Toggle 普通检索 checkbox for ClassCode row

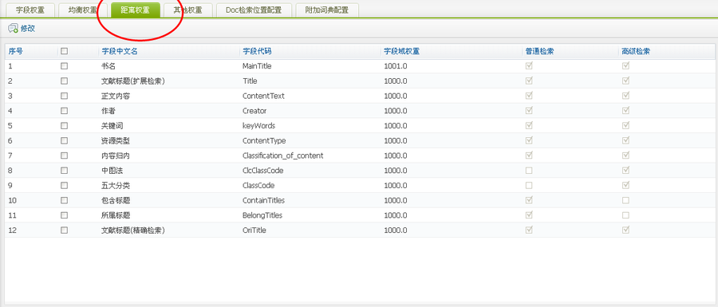click(529, 185)
